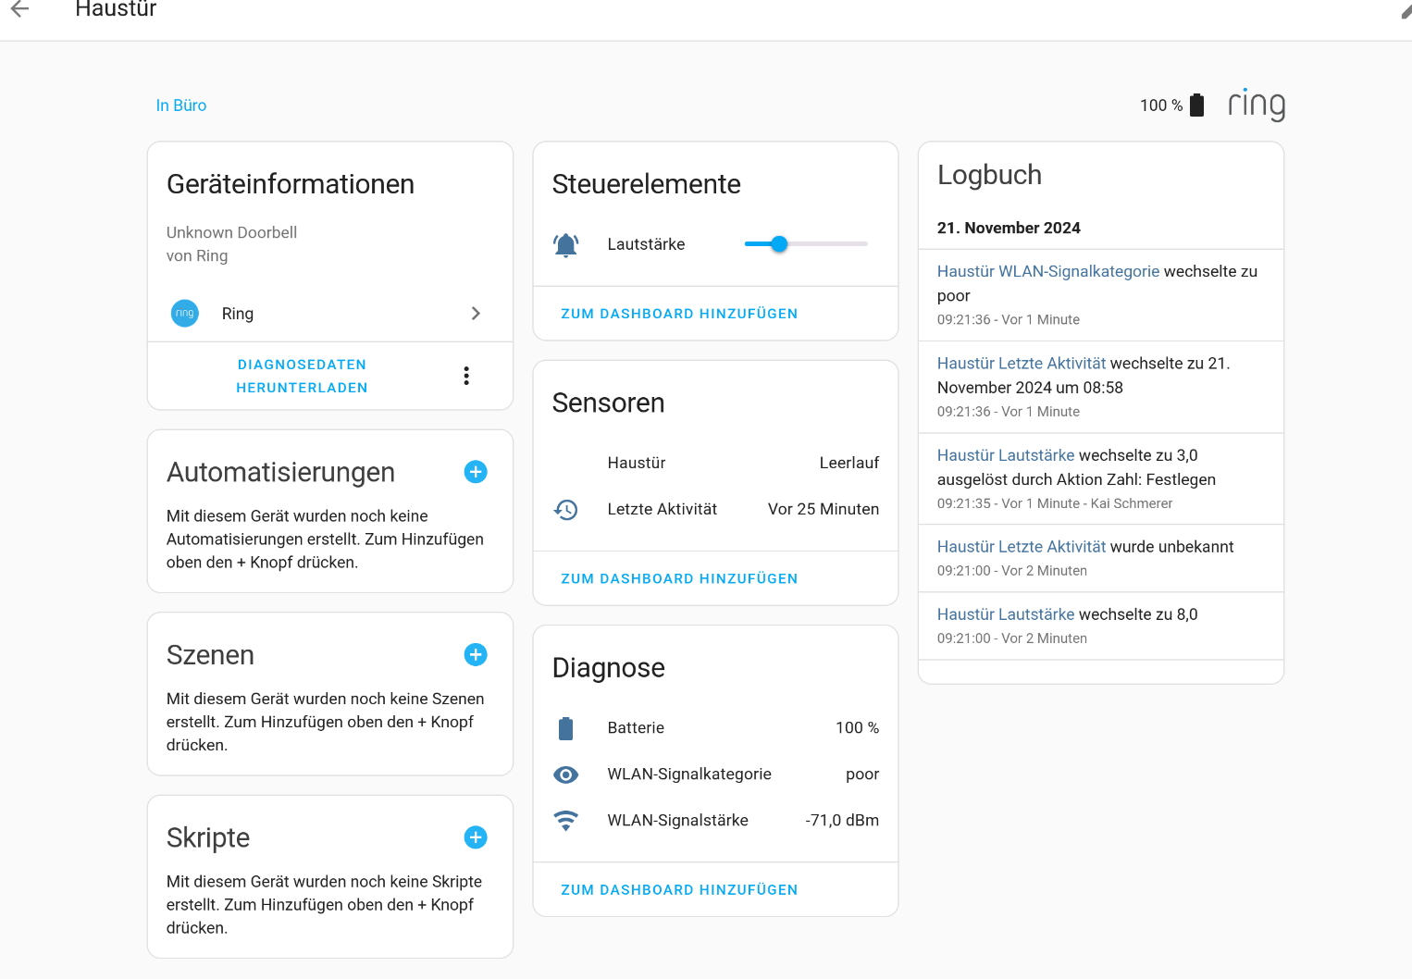
Task: Click Diagnosedaten herunterladen button
Action: (x=302, y=376)
